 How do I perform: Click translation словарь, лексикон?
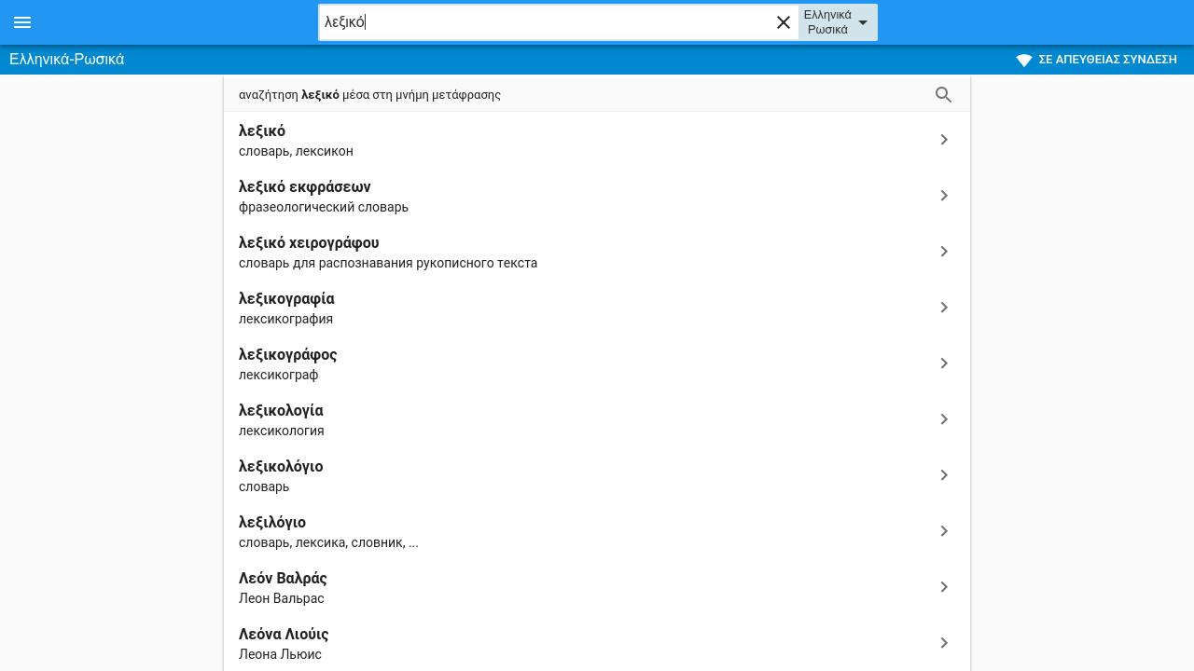[x=296, y=151]
